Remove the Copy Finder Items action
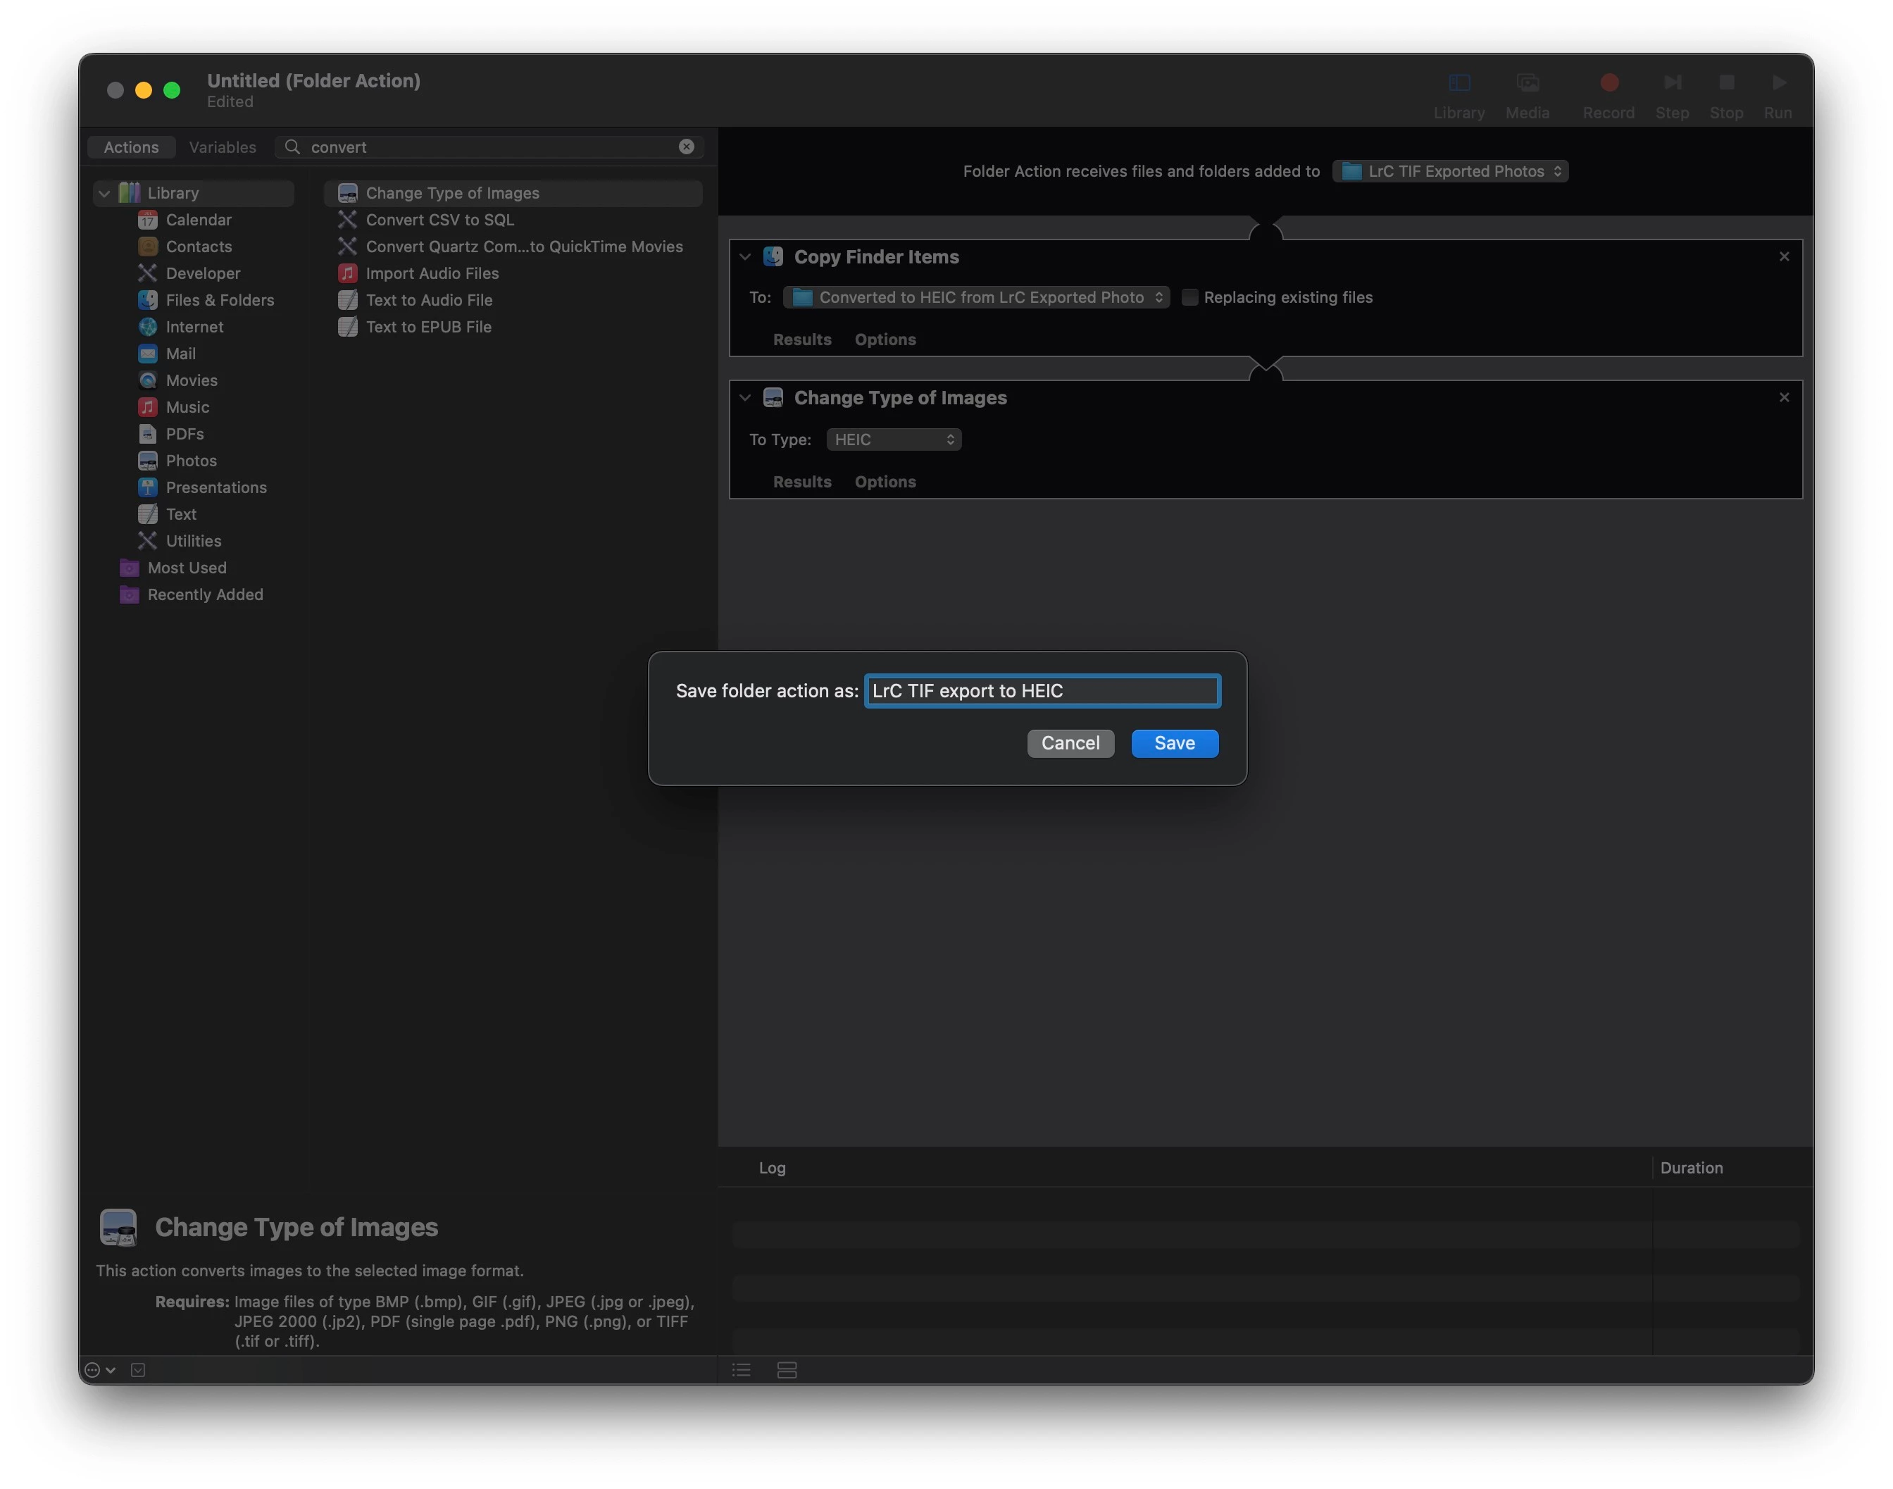This screenshot has width=1893, height=1489. tap(1783, 256)
